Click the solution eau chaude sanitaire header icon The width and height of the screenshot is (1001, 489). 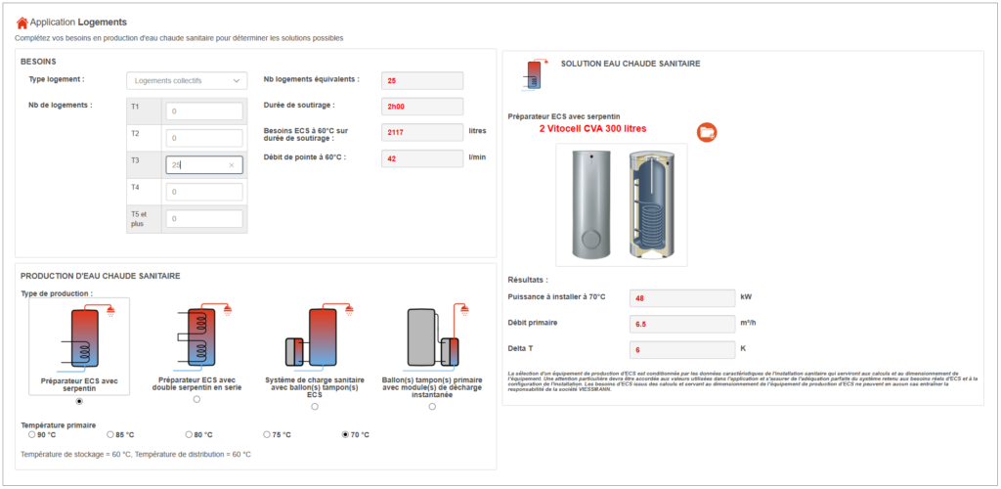[534, 71]
